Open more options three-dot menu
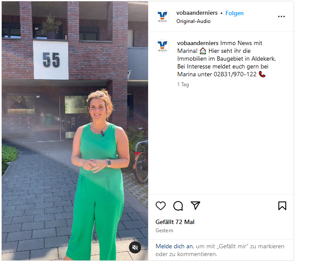This screenshot has height=263, width=314. pos(281,16)
